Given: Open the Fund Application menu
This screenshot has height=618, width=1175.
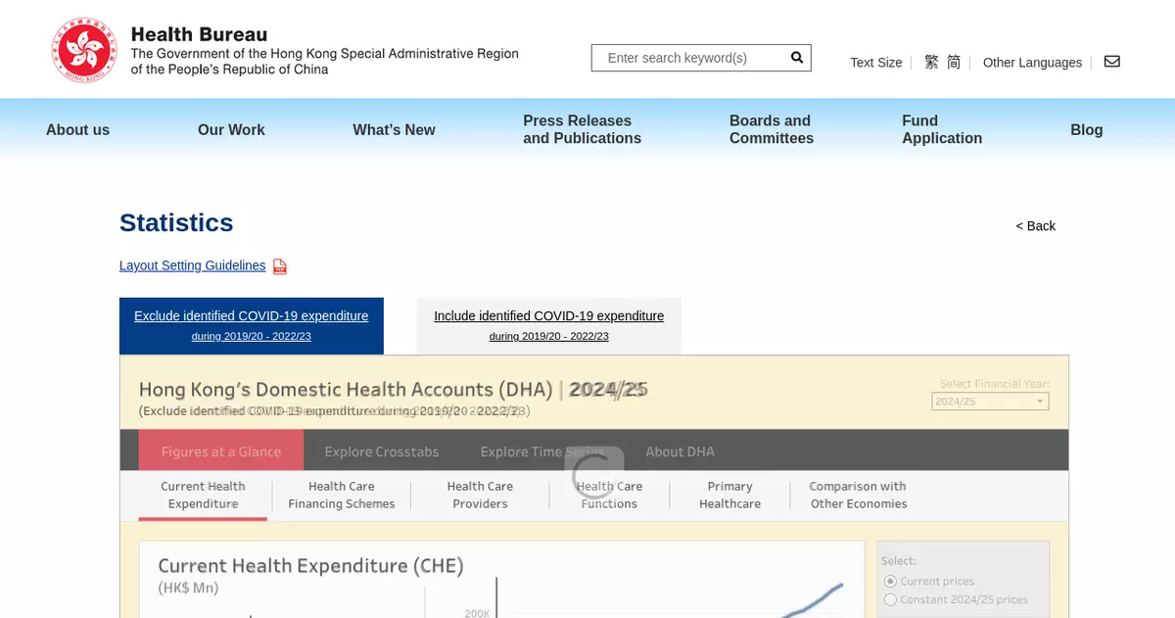Looking at the screenshot, I should 942,129.
